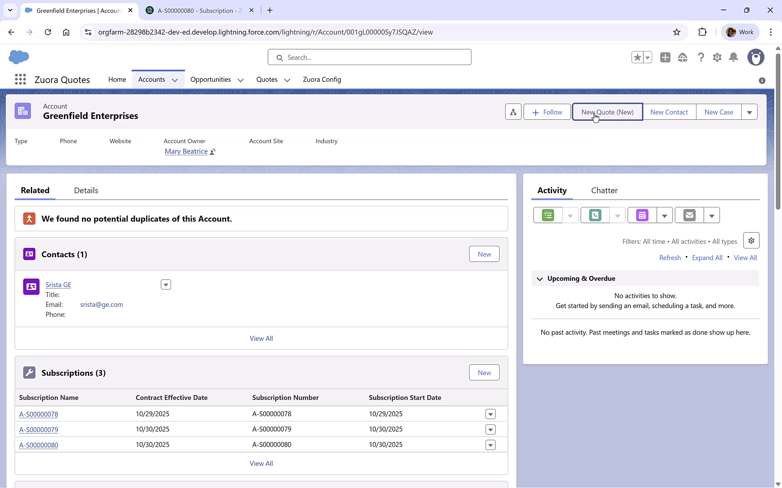782x488 pixels.
Task: Open Salesforce Help question mark
Action: coord(701,57)
